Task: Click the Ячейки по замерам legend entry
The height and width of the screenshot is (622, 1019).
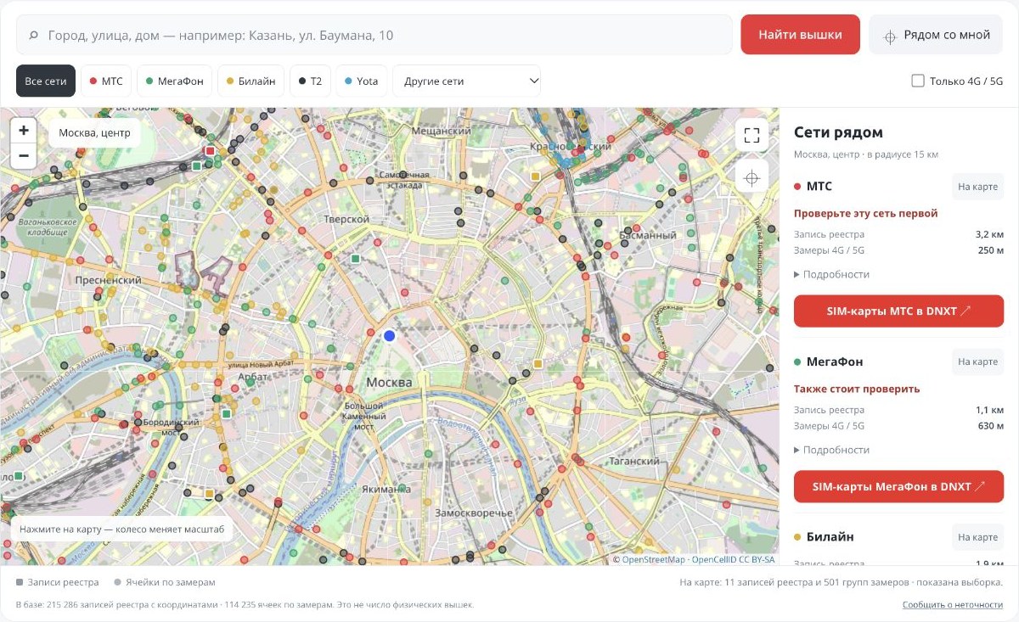Action: [165, 582]
